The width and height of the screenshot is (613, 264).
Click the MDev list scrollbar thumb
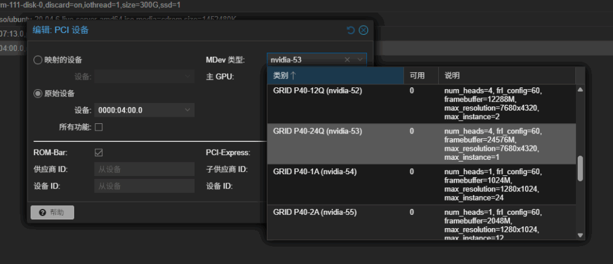click(579, 168)
